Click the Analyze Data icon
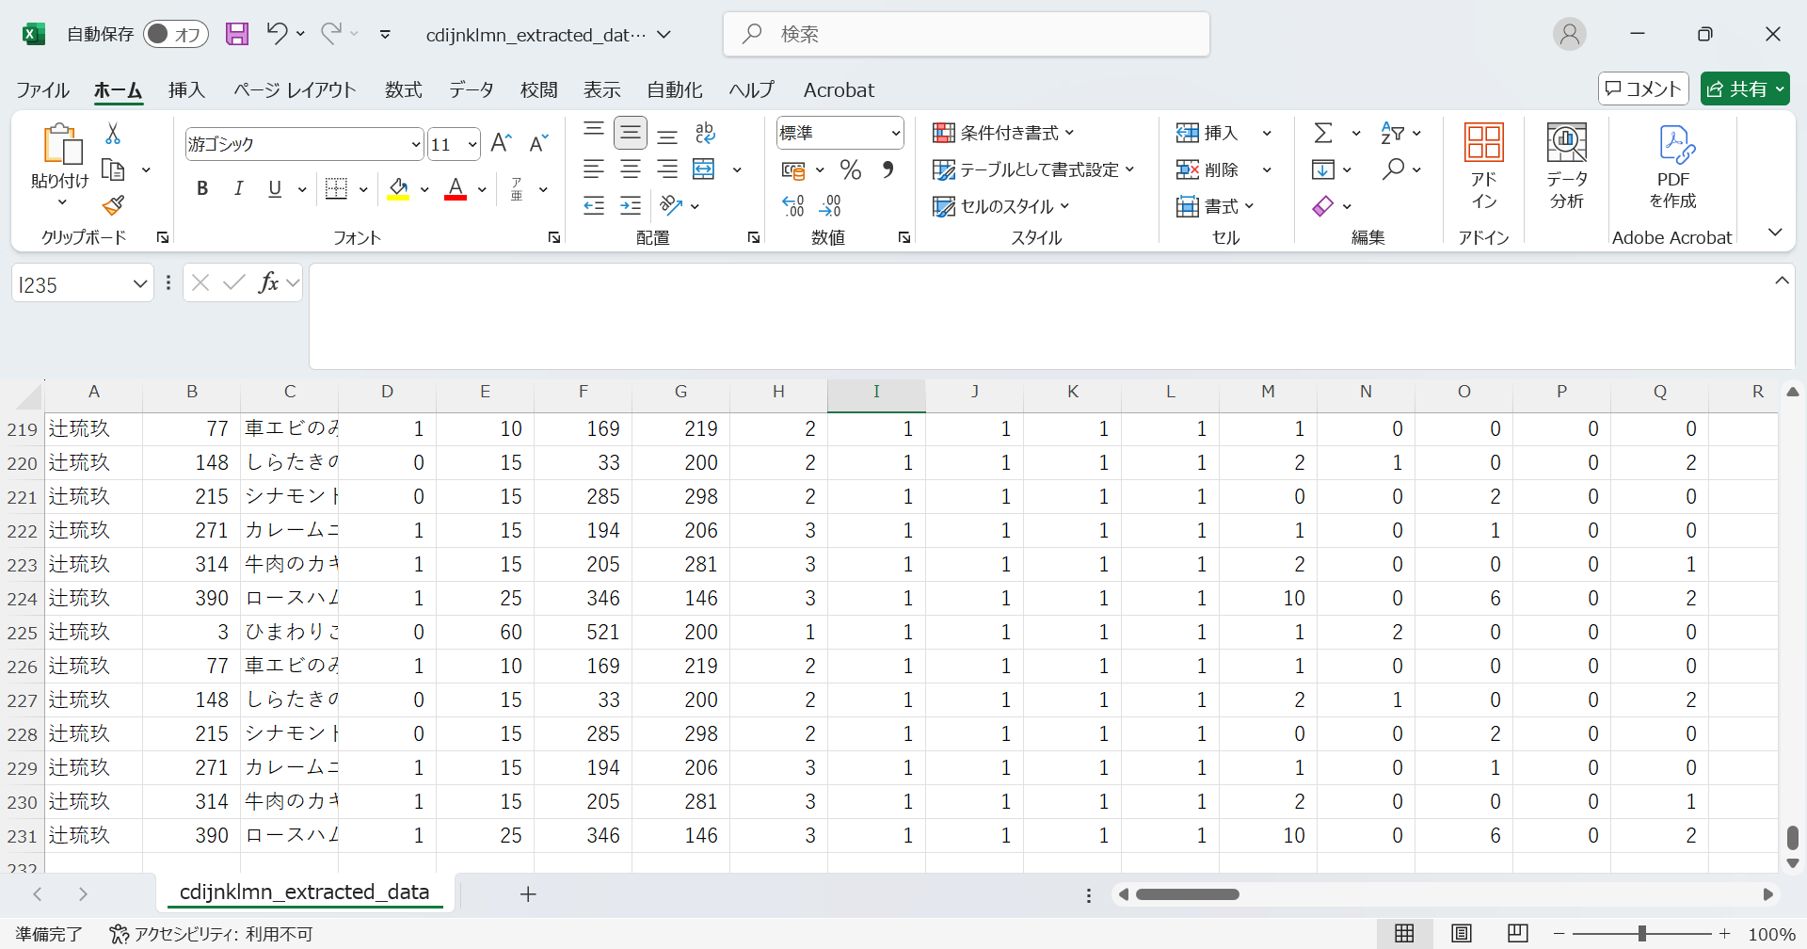Image resolution: width=1807 pixels, height=949 pixels. click(1566, 167)
